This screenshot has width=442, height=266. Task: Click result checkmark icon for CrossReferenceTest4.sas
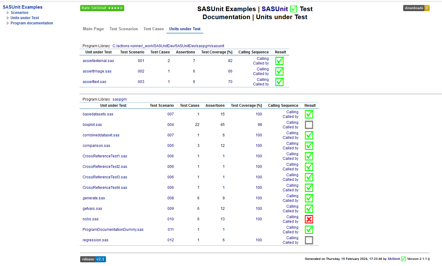(x=309, y=188)
